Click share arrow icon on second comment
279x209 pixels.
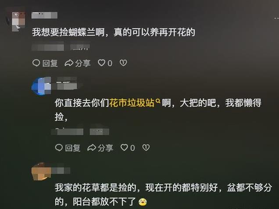pos(92,148)
